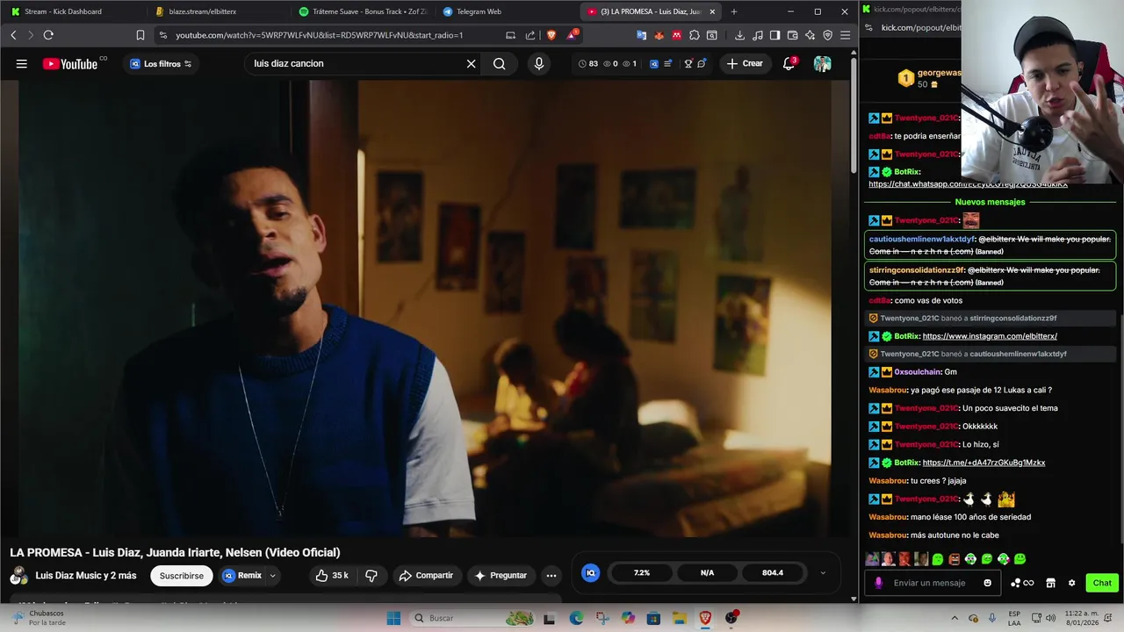The height and width of the screenshot is (632, 1124).
Task: Click the Suscribirse button
Action: (x=182, y=576)
